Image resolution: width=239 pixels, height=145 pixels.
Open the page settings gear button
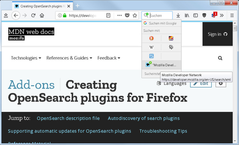point(221,84)
